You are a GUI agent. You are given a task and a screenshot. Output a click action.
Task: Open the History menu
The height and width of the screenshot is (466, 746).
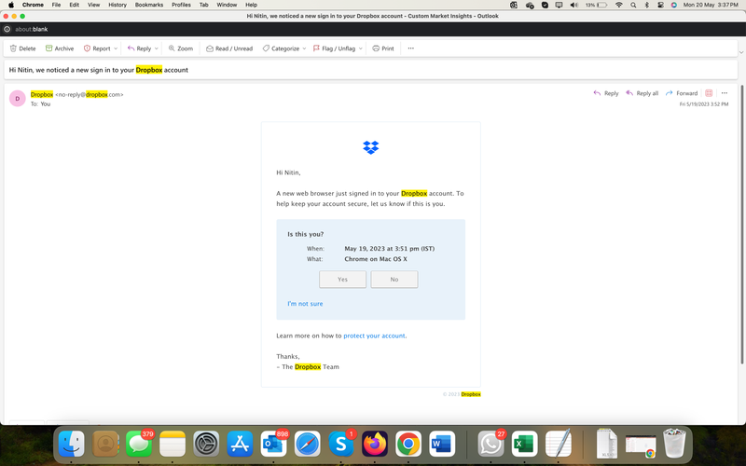(117, 5)
